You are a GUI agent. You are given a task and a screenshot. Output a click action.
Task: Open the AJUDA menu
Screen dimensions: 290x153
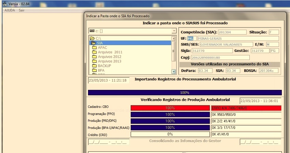pyautogui.click(x=10, y=10)
